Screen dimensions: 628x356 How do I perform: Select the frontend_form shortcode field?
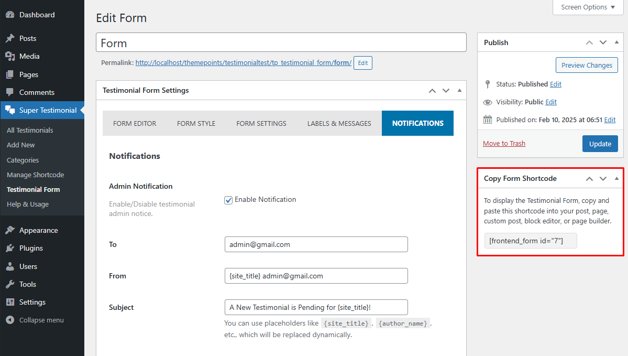pos(530,241)
